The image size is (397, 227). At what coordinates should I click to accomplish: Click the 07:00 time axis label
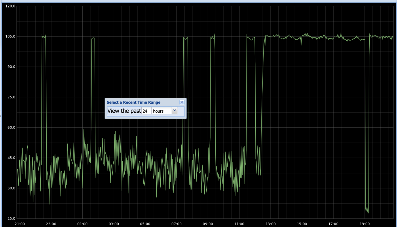(x=176, y=224)
